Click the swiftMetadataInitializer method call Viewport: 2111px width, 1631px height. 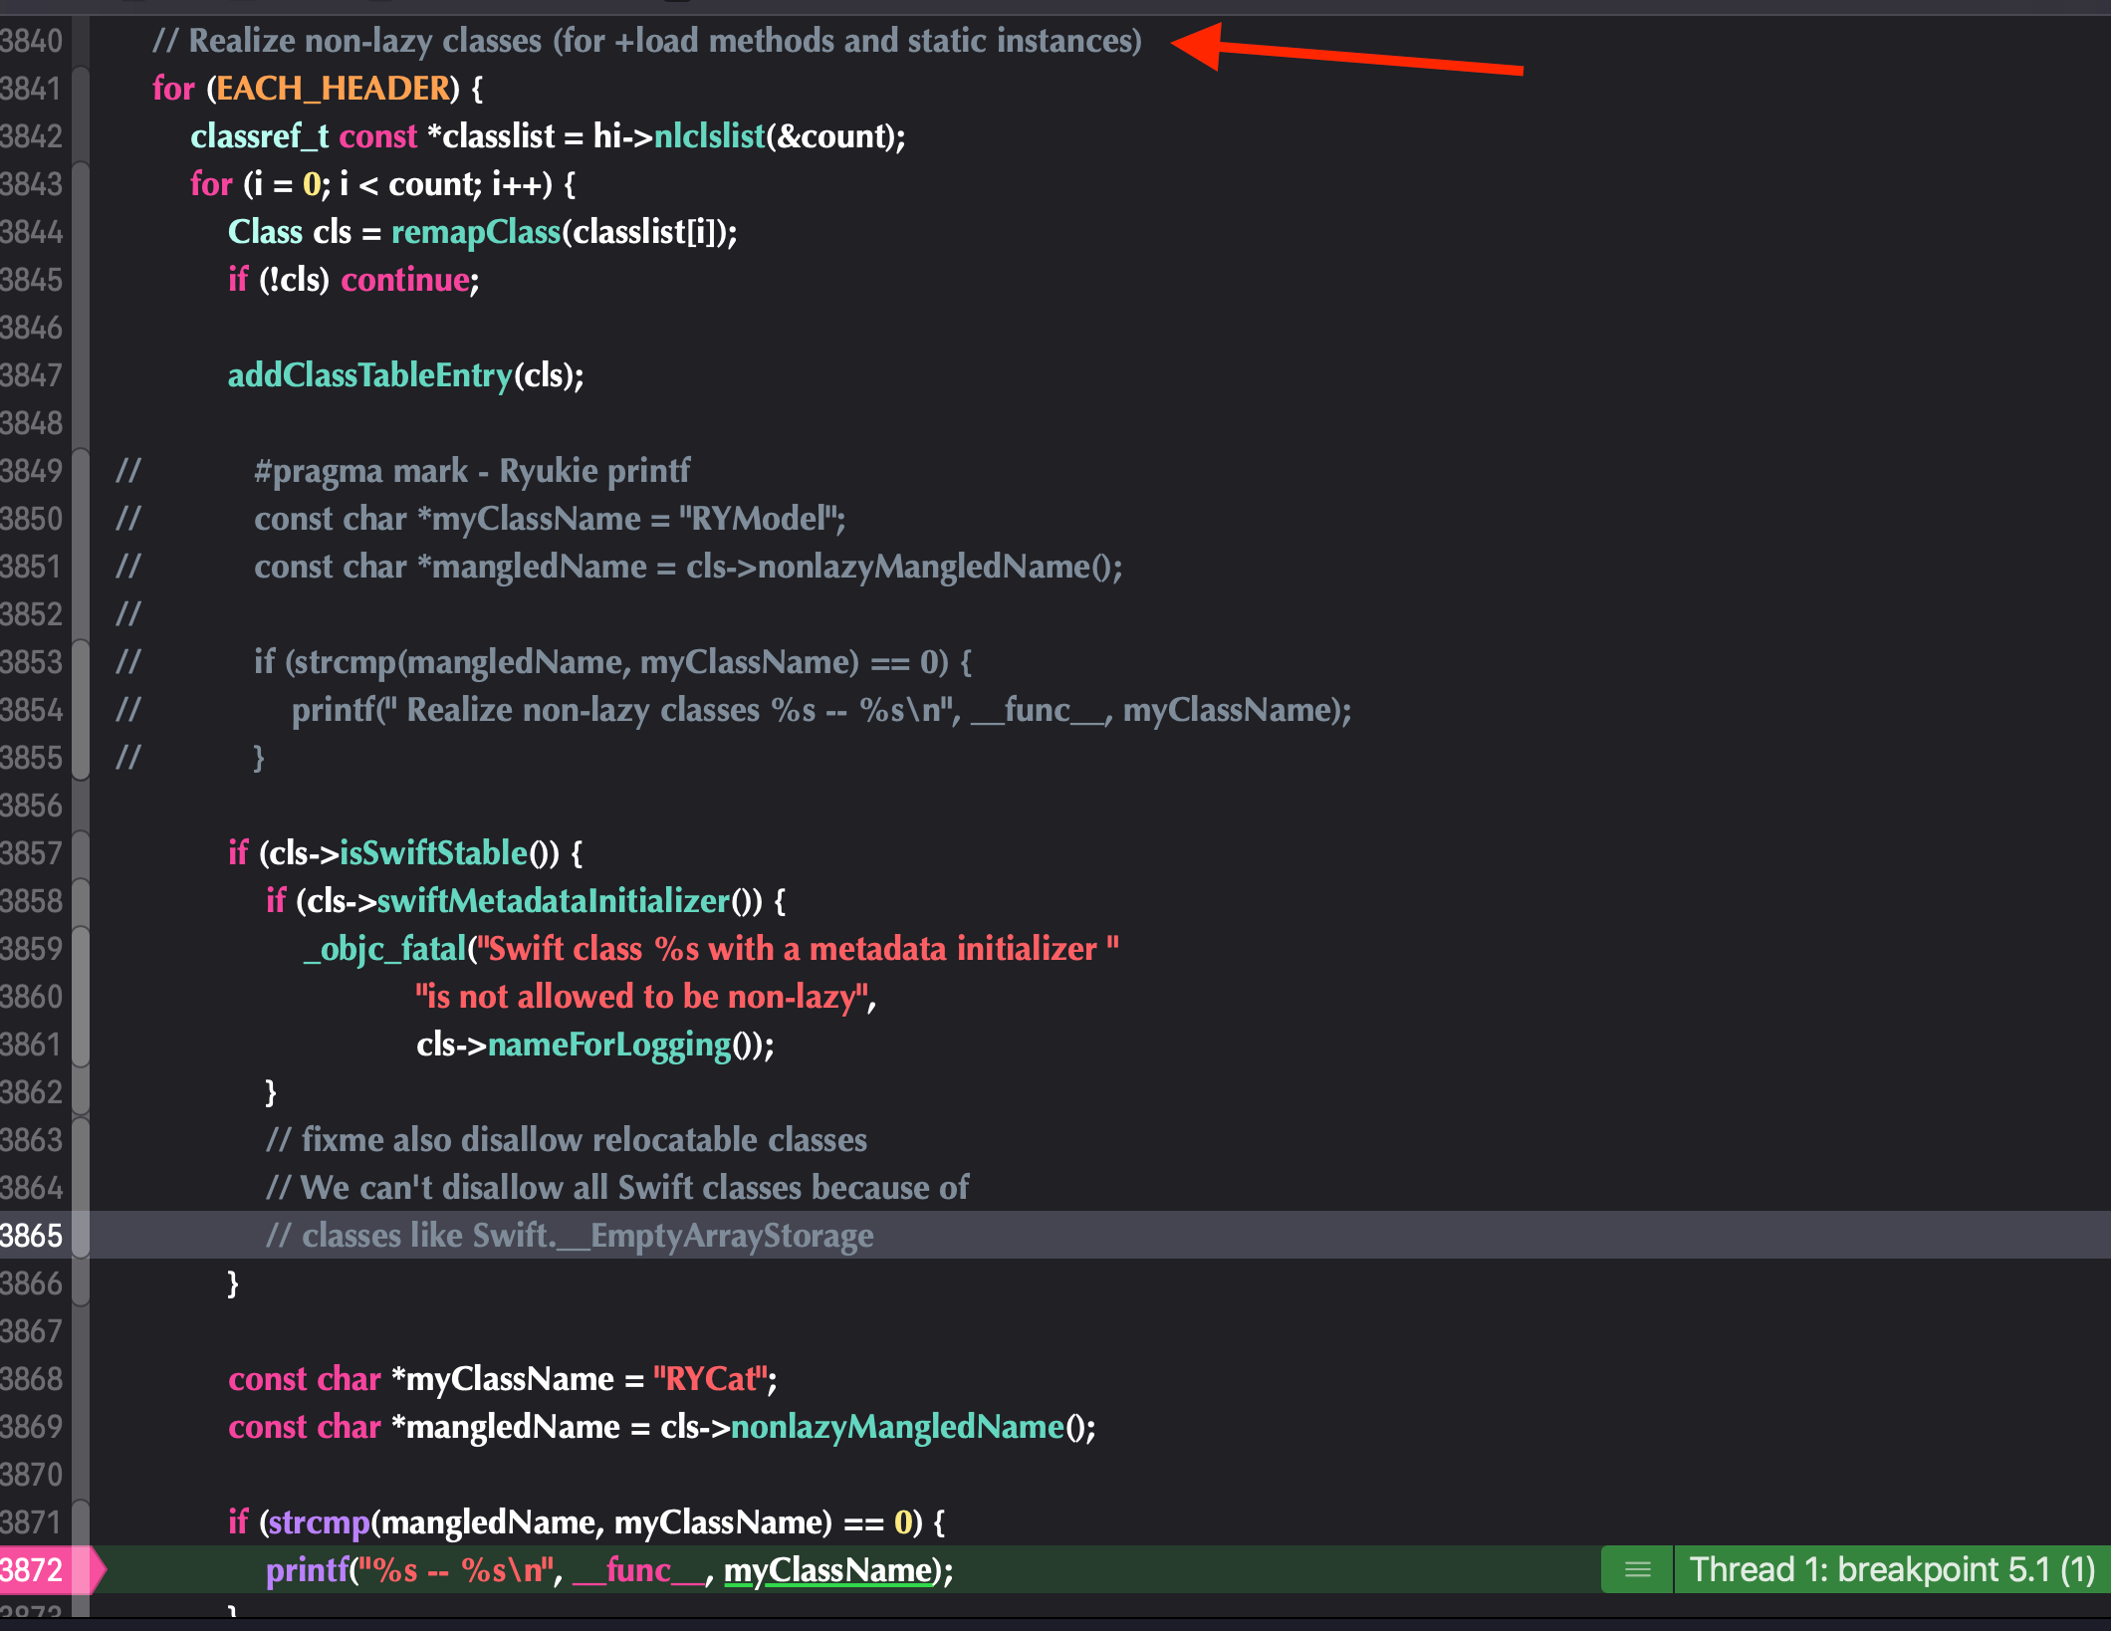[553, 901]
